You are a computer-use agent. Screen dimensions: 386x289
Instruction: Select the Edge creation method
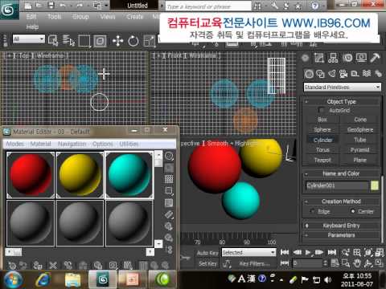pyautogui.click(x=312, y=211)
